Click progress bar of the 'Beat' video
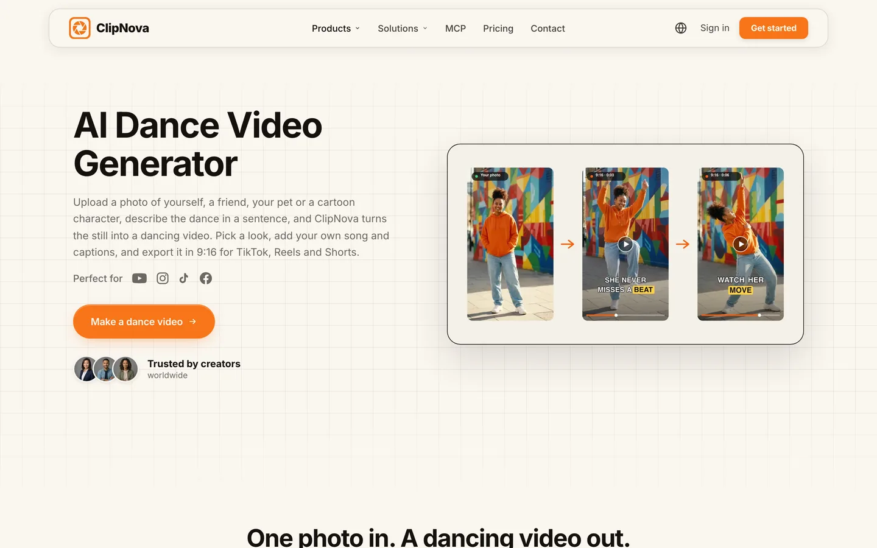The width and height of the screenshot is (877, 548). (x=625, y=315)
